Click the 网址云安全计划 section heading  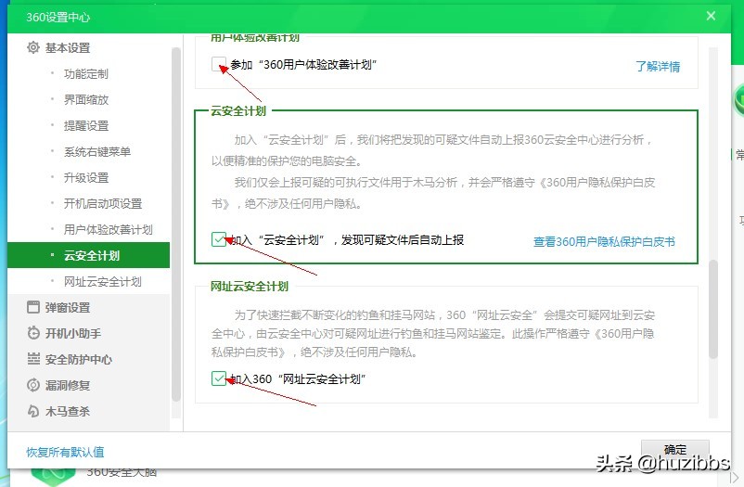click(250, 287)
